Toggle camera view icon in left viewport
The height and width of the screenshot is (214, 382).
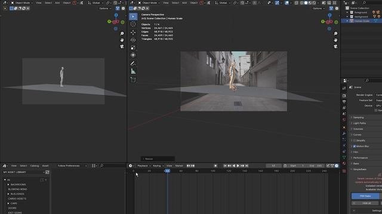122,46
